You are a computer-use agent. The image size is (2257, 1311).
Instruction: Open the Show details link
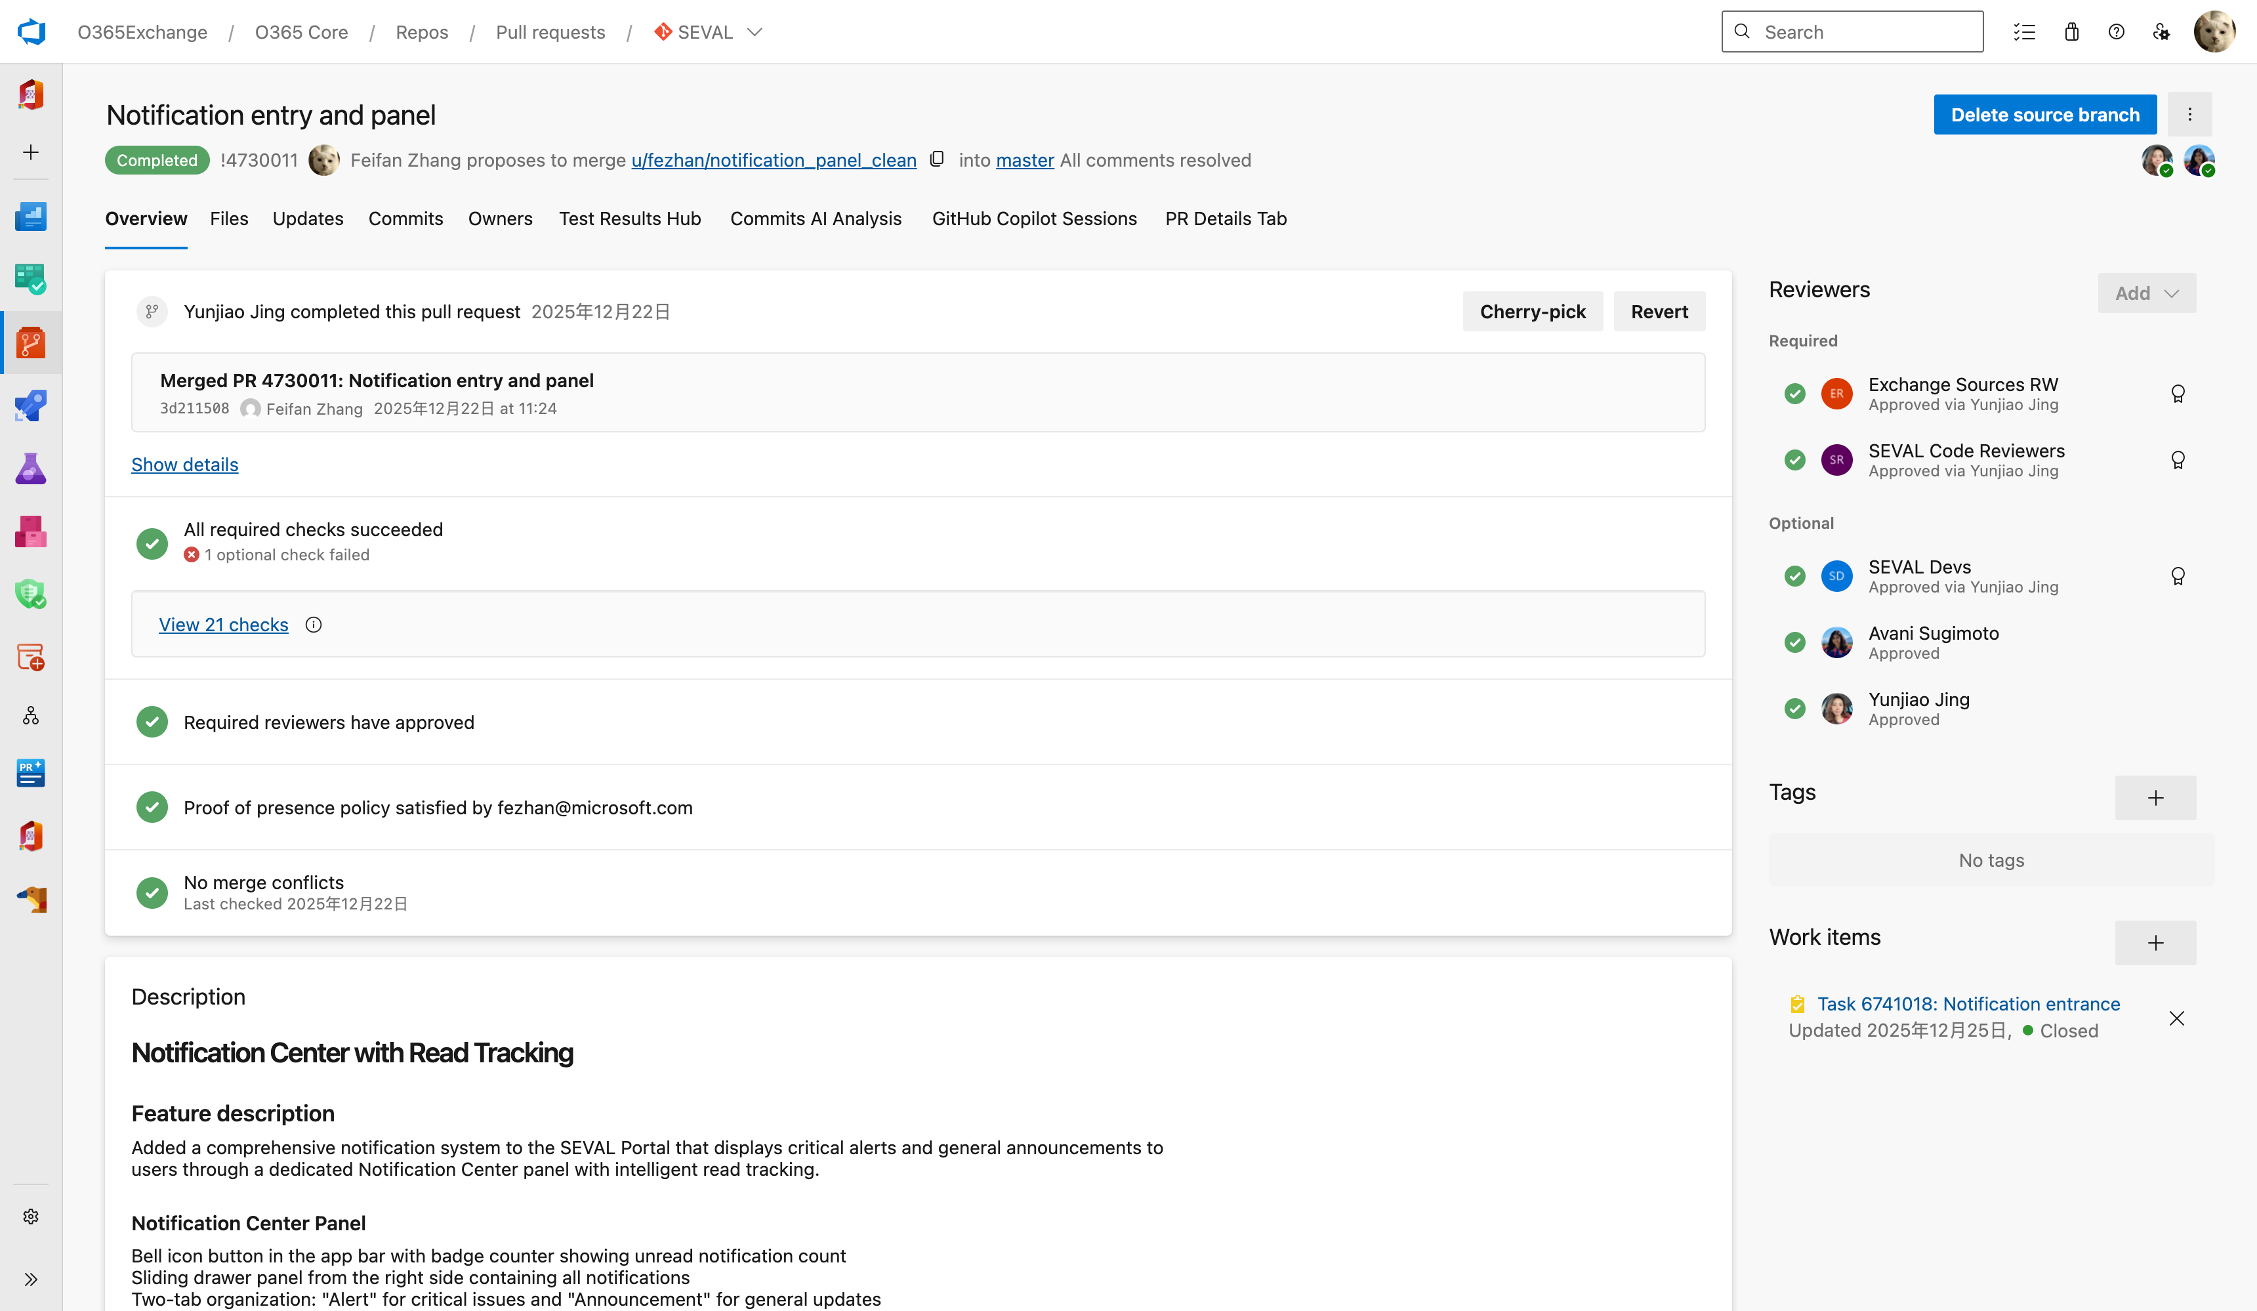pyautogui.click(x=184, y=465)
